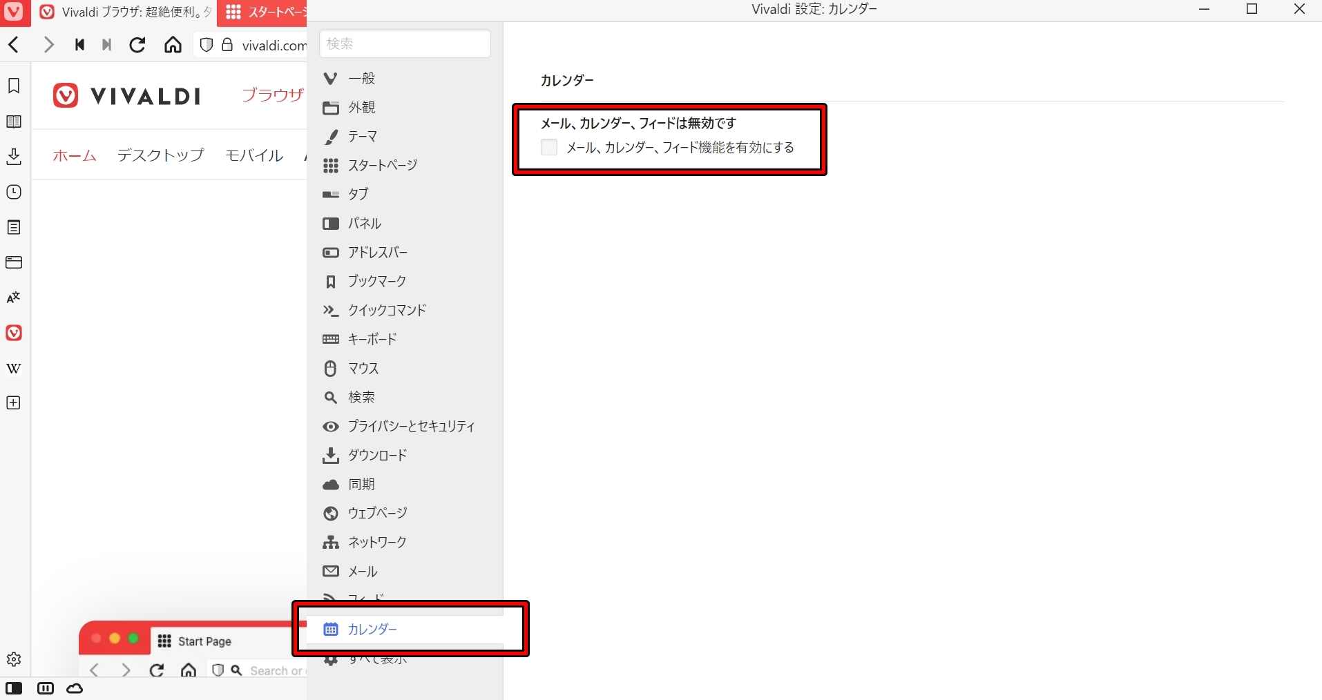Open the メール settings category
The width and height of the screenshot is (1322, 700).
point(405,572)
